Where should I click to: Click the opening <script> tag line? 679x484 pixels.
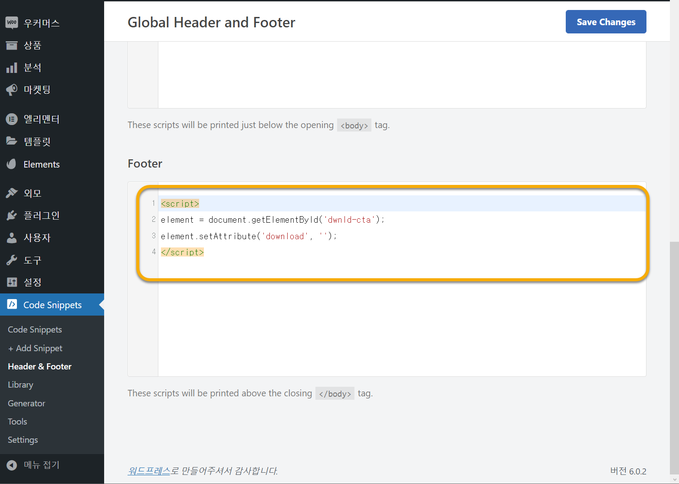[180, 203]
